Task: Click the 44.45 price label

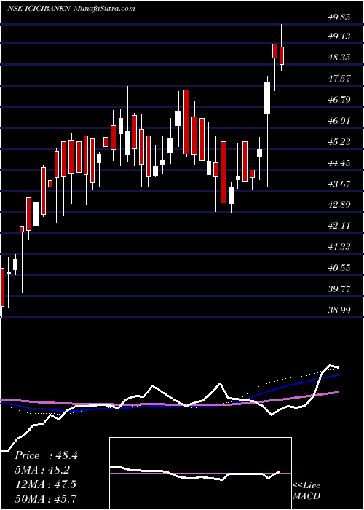Action: click(339, 163)
